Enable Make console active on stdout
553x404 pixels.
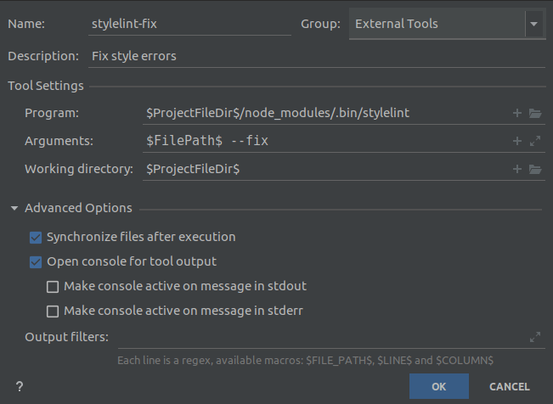[53, 286]
